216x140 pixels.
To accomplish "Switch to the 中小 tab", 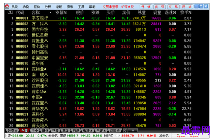I will coord(34,130).
